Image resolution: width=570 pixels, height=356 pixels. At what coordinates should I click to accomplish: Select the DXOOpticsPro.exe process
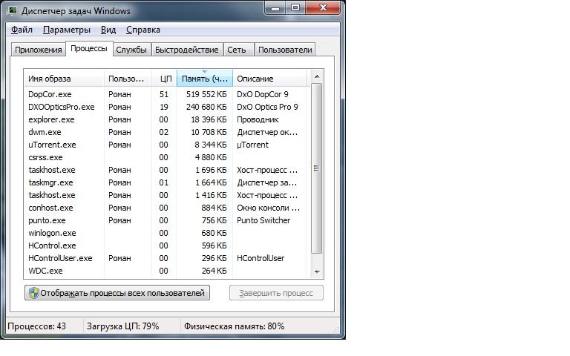(x=167, y=107)
